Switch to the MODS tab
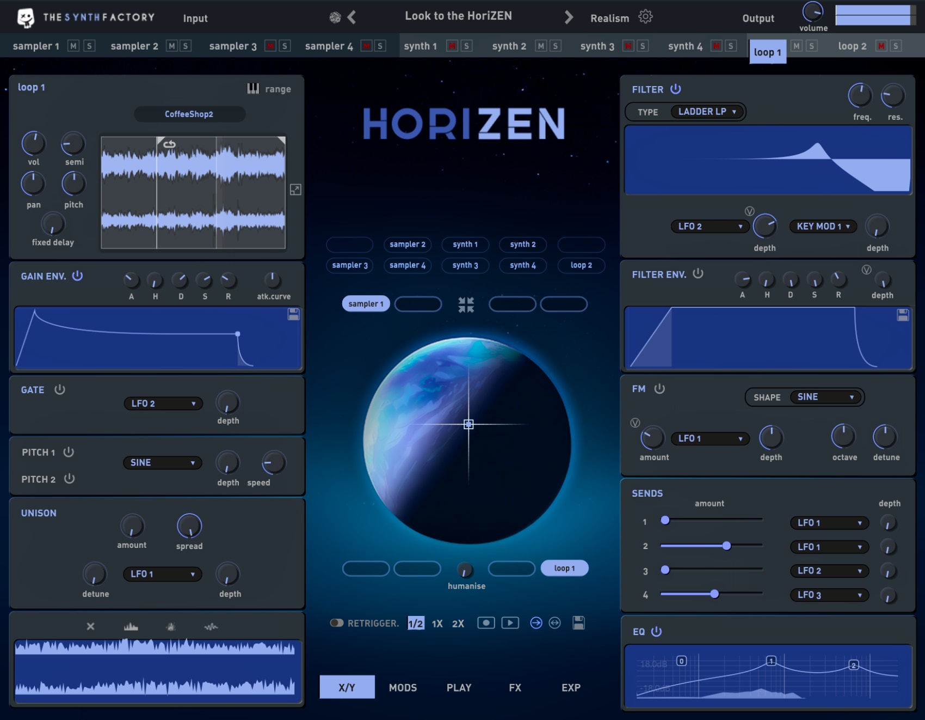Screen dimensions: 925x720 click(x=403, y=687)
